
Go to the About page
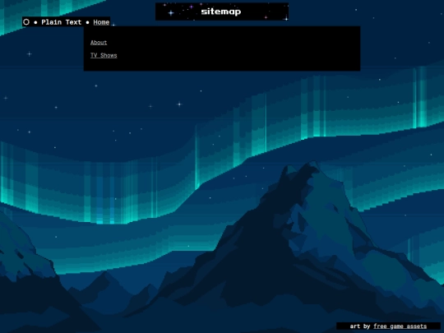[x=99, y=43]
